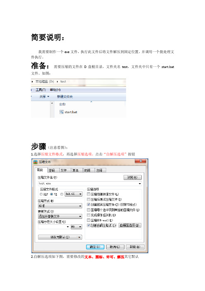Click the 本地磁盘 (D:) breadcrumb
The image size is (205, 291).
tap(44, 82)
